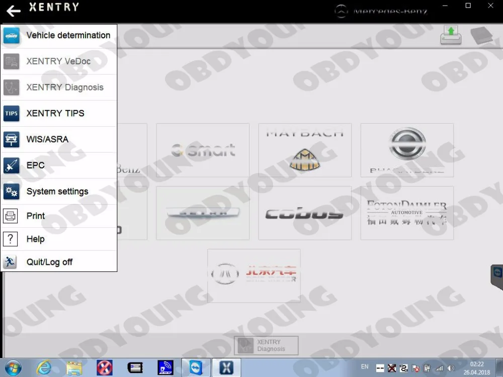Open the Windows Start menu
The image size is (503, 377).
point(13,367)
